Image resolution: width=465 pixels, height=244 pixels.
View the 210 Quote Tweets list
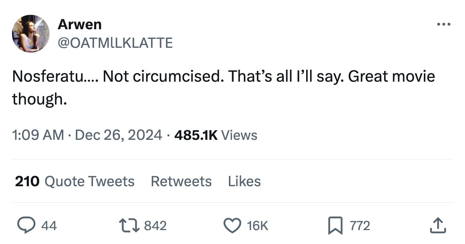pyautogui.click(x=74, y=181)
